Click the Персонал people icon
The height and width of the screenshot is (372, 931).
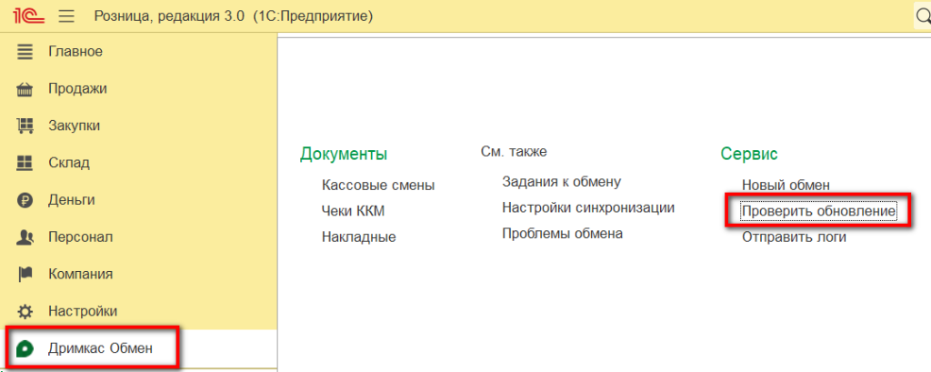coord(25,237)
